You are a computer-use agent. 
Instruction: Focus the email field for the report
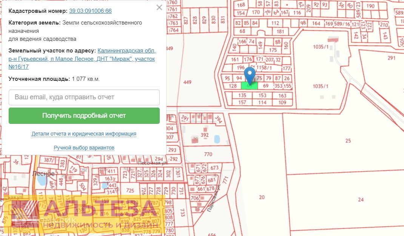coord(84,97)
